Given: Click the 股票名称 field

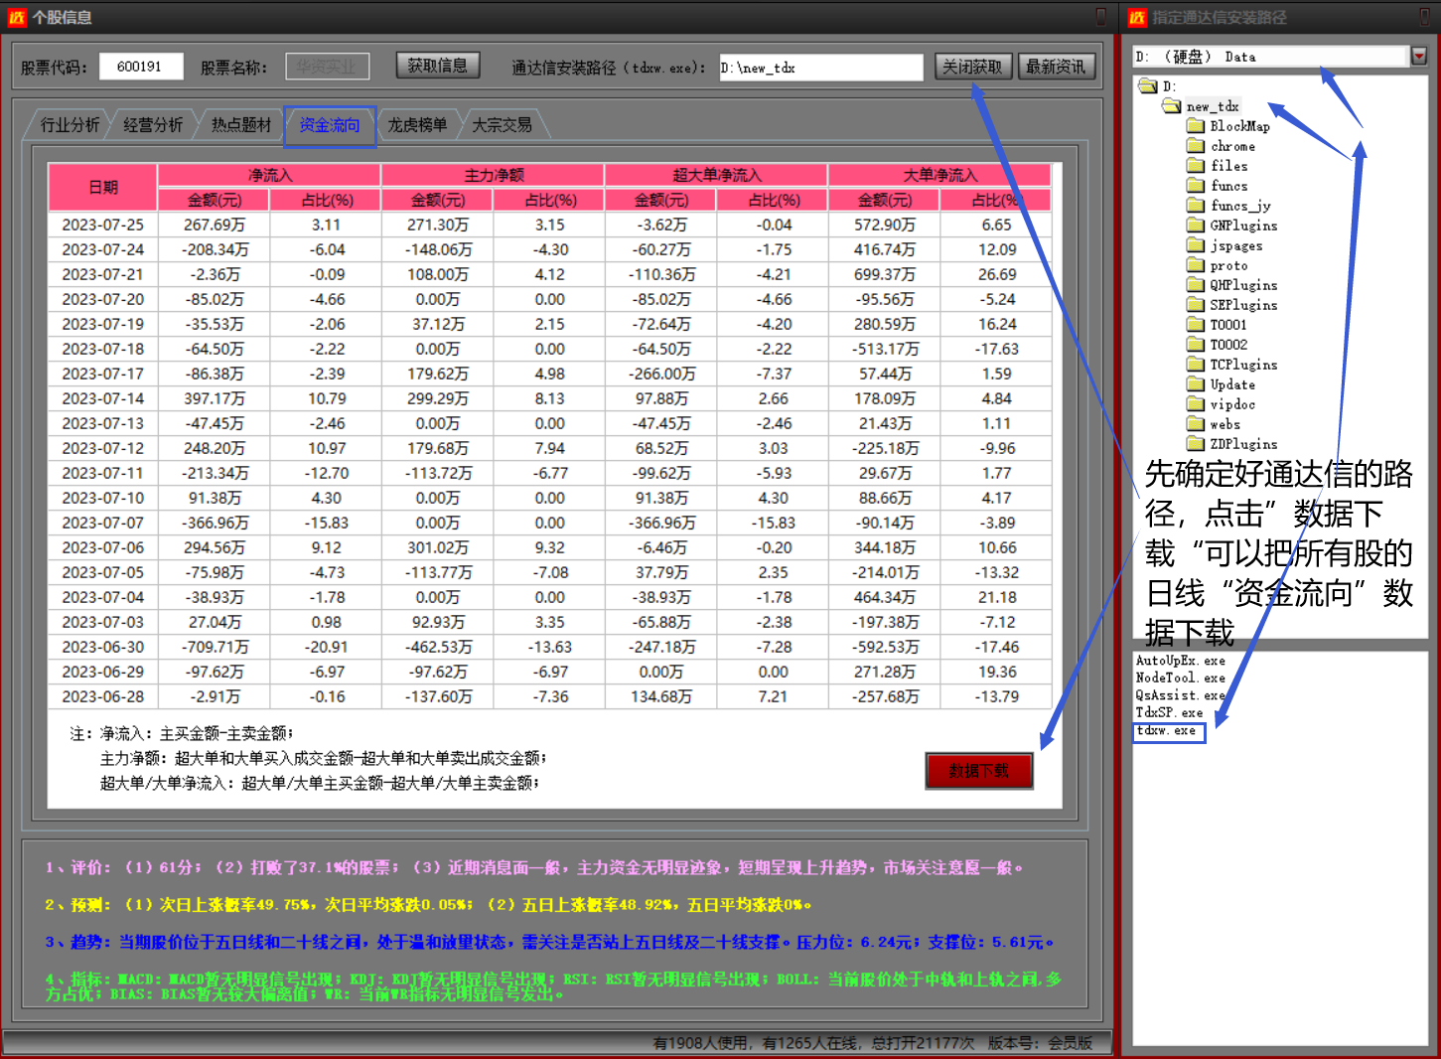Looking at the screenshot, I should tap(328, 67).
